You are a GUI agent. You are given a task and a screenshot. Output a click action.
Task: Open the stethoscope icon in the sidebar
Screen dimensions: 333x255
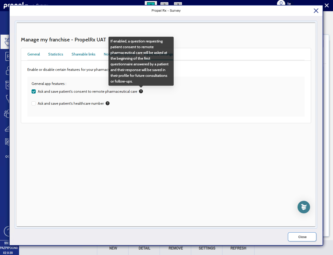pos(7,99)
